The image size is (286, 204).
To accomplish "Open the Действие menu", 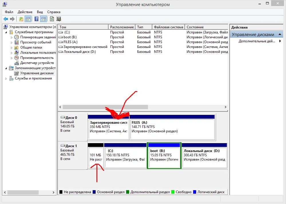I will [x=25, y=12].
